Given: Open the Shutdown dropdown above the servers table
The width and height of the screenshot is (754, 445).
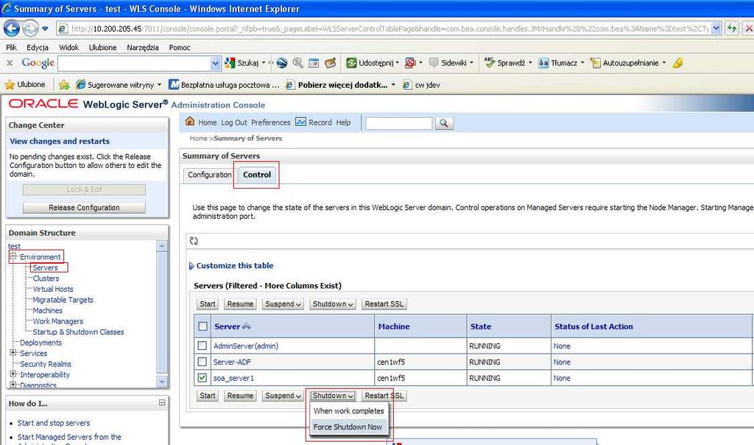Looking at the screenshot, I should [x=333, y=304].
